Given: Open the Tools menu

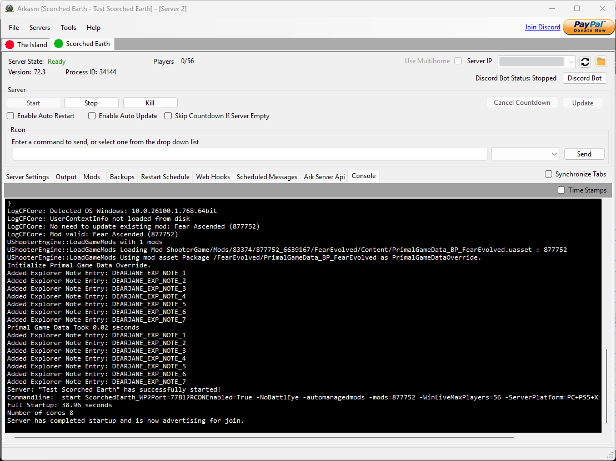Looking at the screenshot, I should click(x=68, y=28).
